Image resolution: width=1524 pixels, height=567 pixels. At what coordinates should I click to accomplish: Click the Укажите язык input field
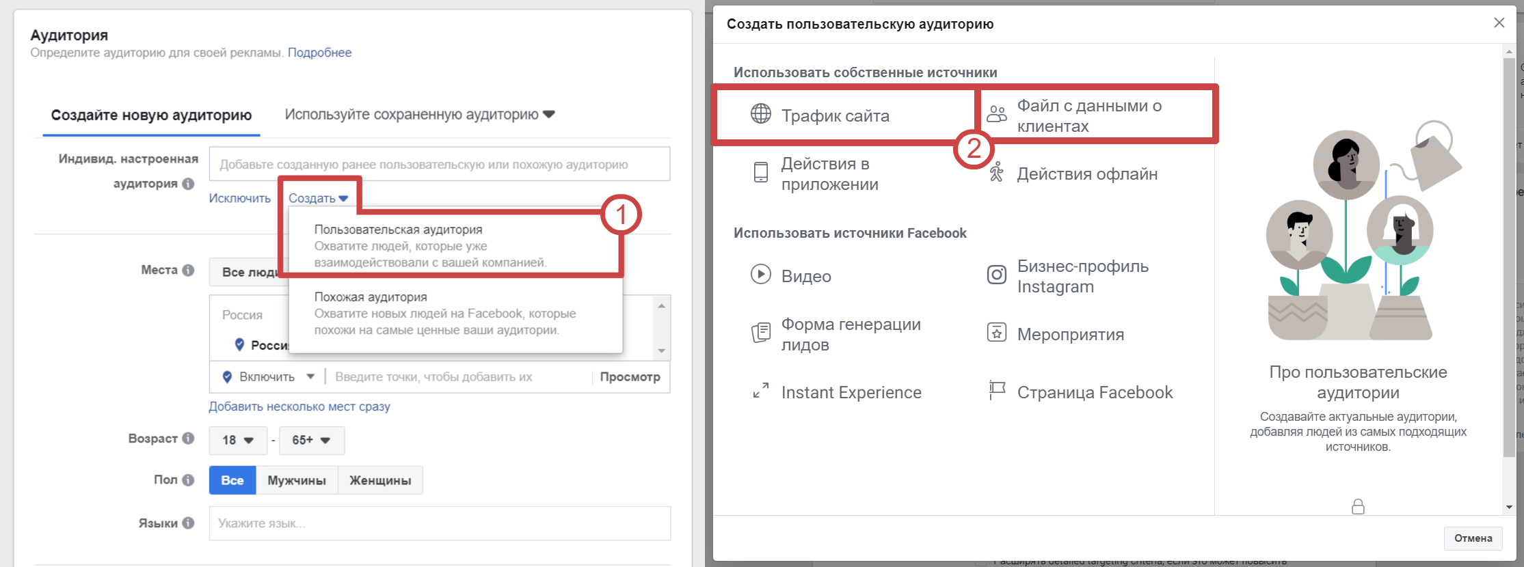pos(439,523)
